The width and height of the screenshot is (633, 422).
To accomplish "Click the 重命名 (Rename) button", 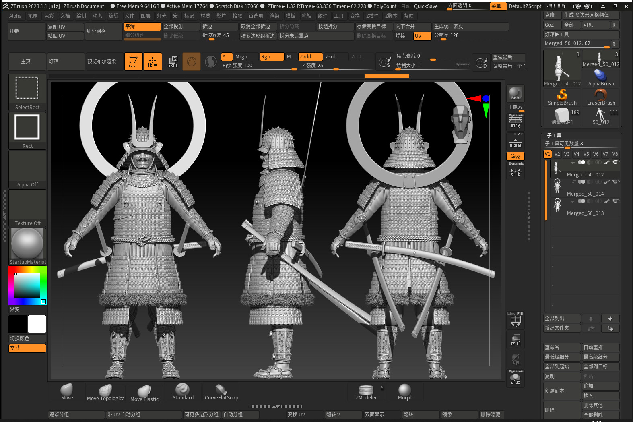I will click(x=562, y=348).
